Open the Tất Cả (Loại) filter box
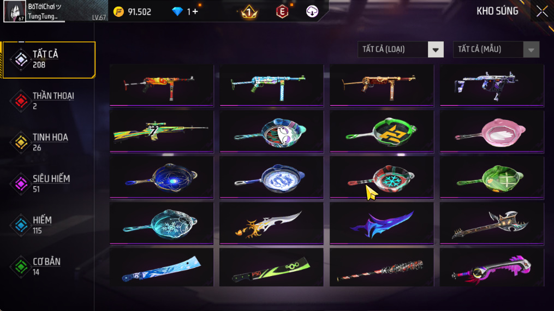 [400, 50]
